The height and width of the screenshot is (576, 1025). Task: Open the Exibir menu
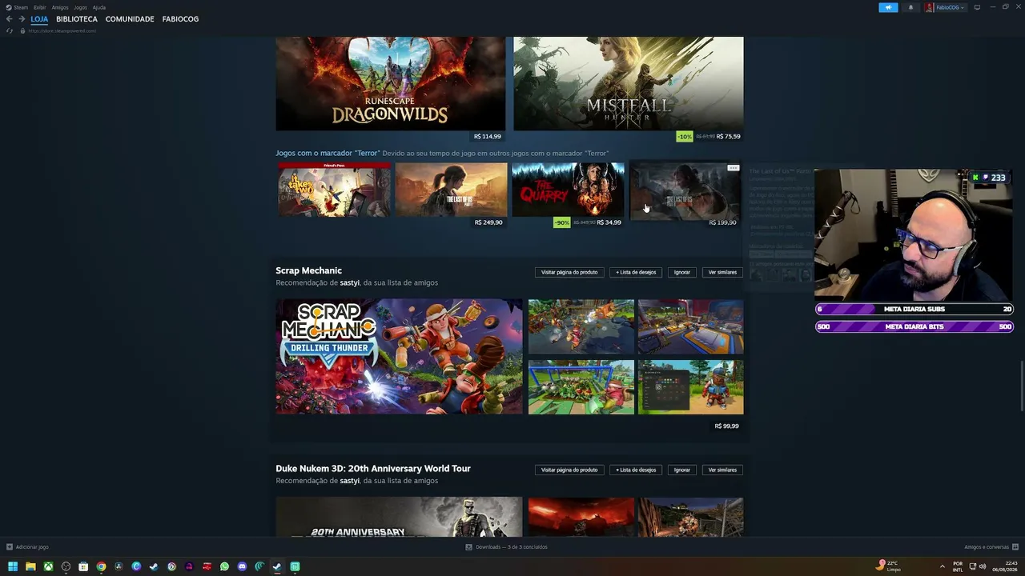coord(40,7)
